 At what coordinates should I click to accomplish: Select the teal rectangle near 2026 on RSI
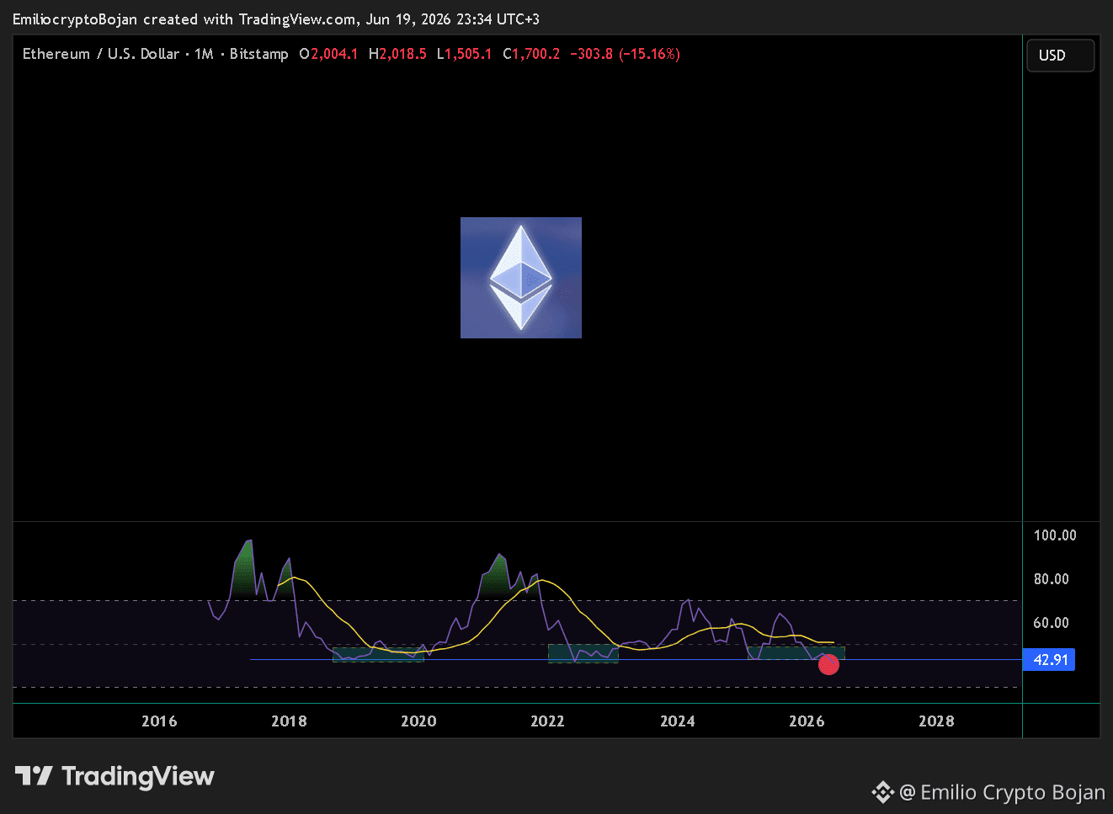(796, 653)
